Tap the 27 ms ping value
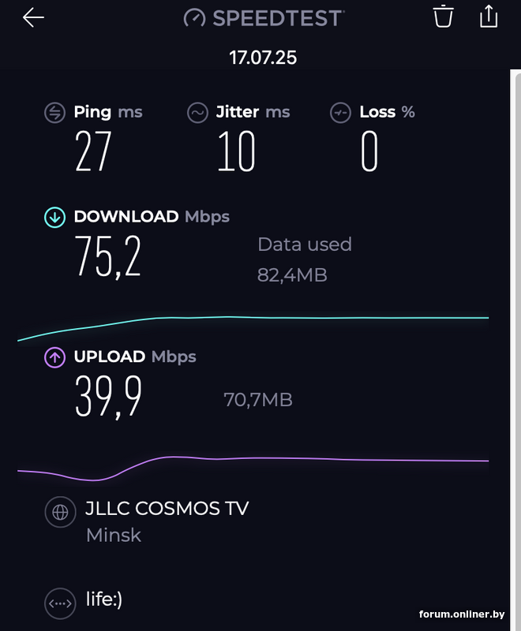521x631 pixels. click(x=94, y=151)
